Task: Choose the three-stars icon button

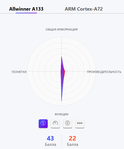Action: pos(80,124)
